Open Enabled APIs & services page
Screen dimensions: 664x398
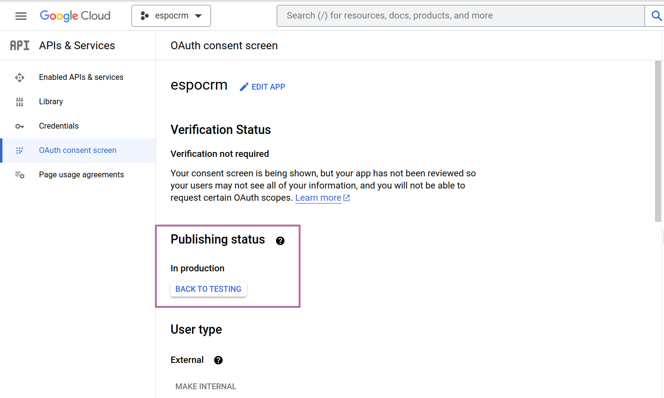(81, 77)
